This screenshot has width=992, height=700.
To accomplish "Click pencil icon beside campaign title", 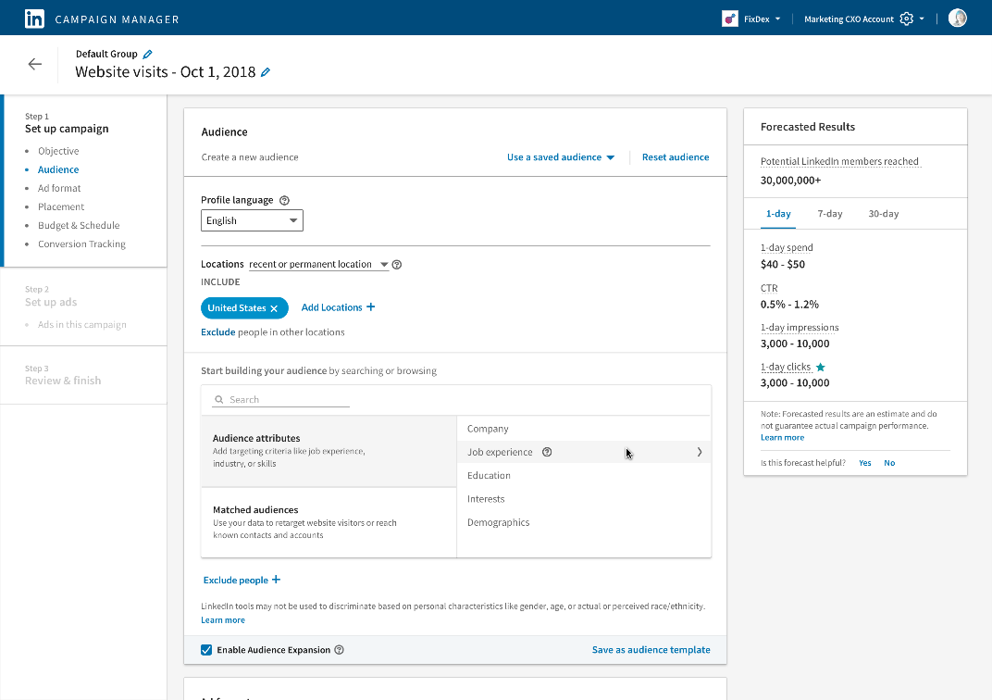I will pyautogui.click(x=266, y=72).
